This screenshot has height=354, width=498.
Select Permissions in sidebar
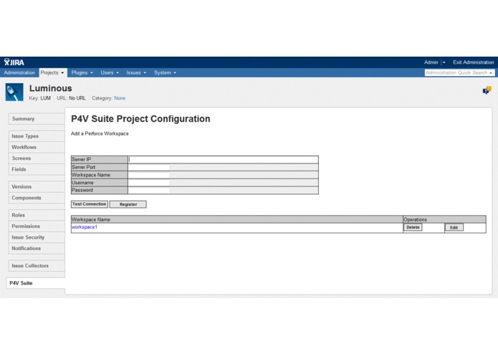point(37,226)
